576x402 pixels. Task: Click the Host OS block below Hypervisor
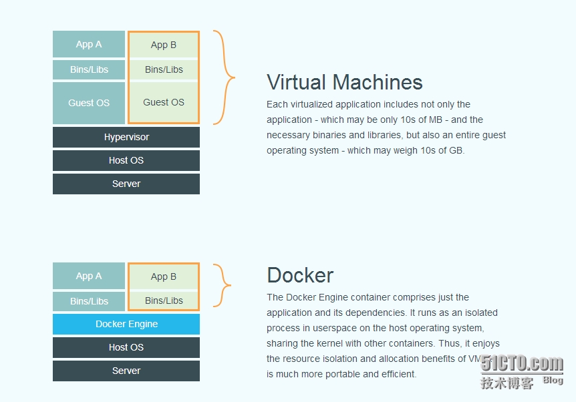click(x=126, y=160)
